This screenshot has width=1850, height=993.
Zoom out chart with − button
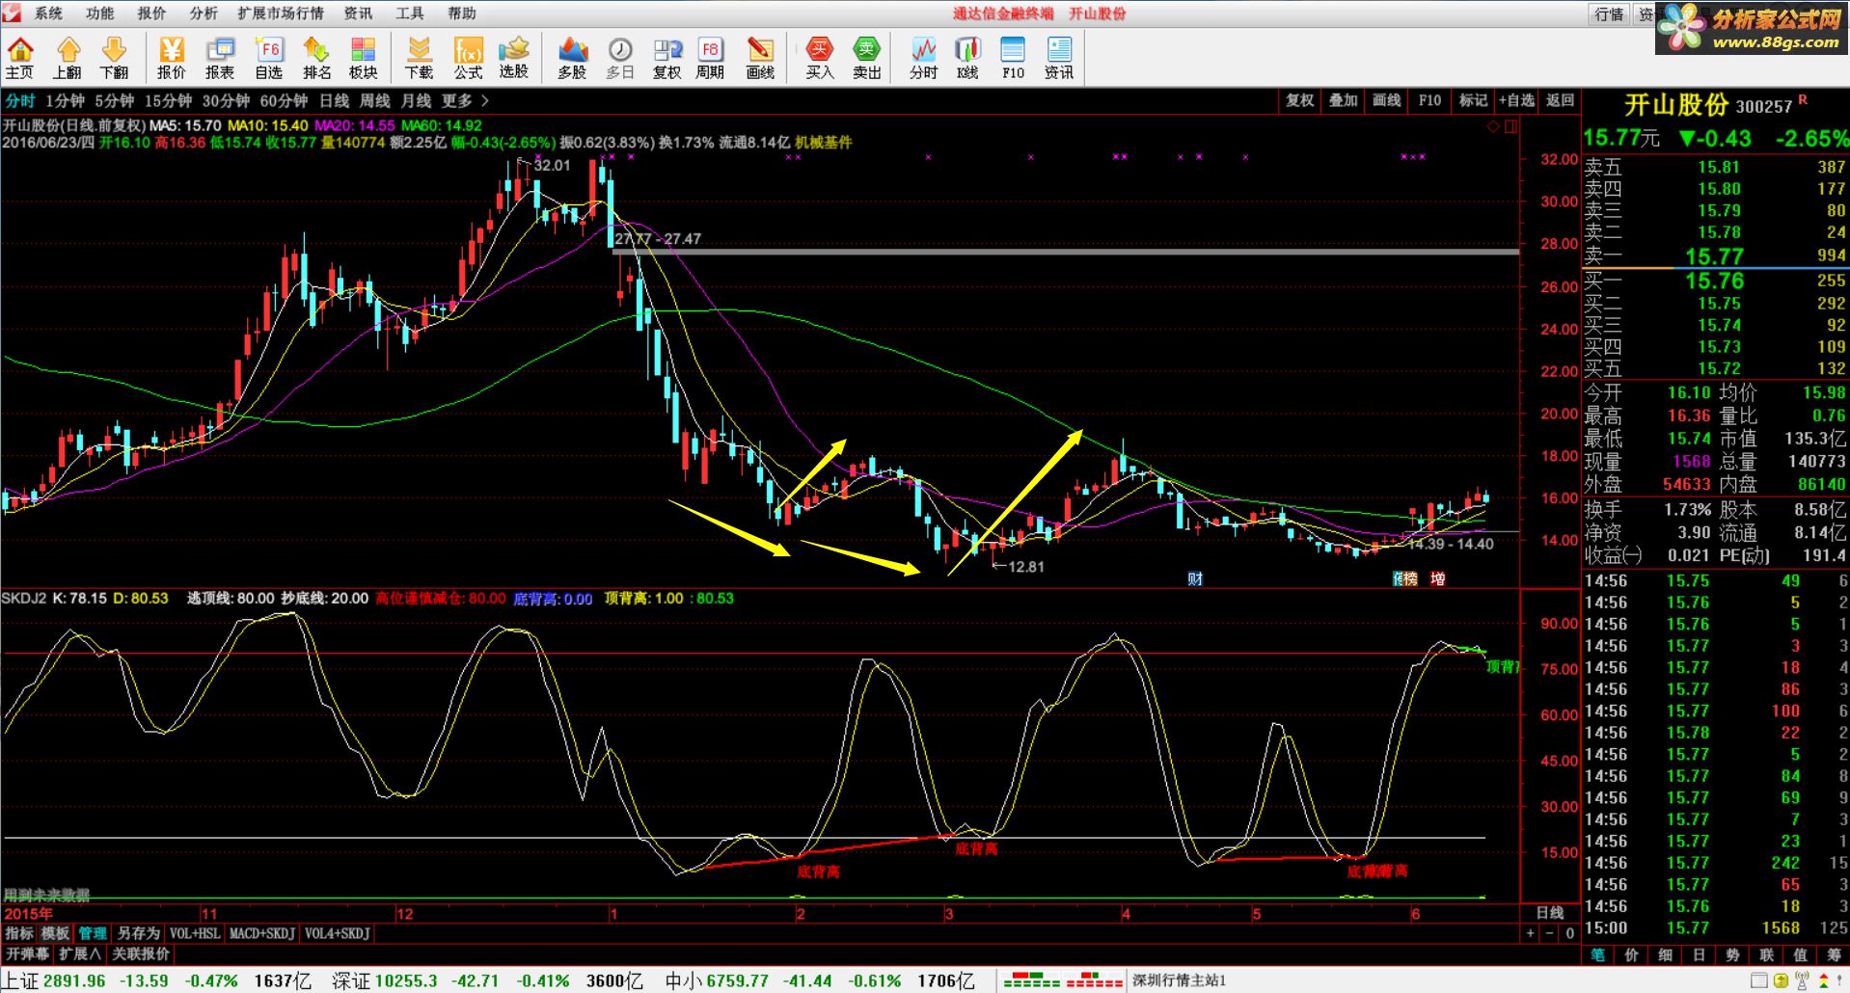1549,933
